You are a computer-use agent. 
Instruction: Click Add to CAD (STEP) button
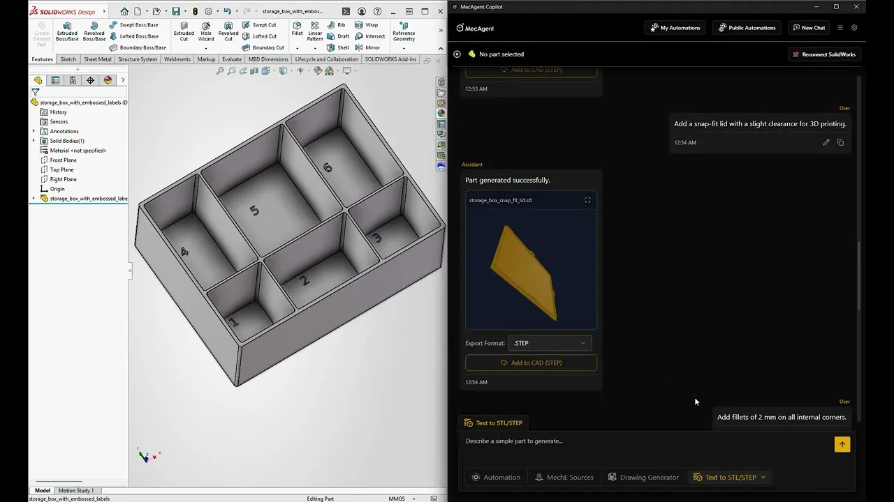coord(531,363)
